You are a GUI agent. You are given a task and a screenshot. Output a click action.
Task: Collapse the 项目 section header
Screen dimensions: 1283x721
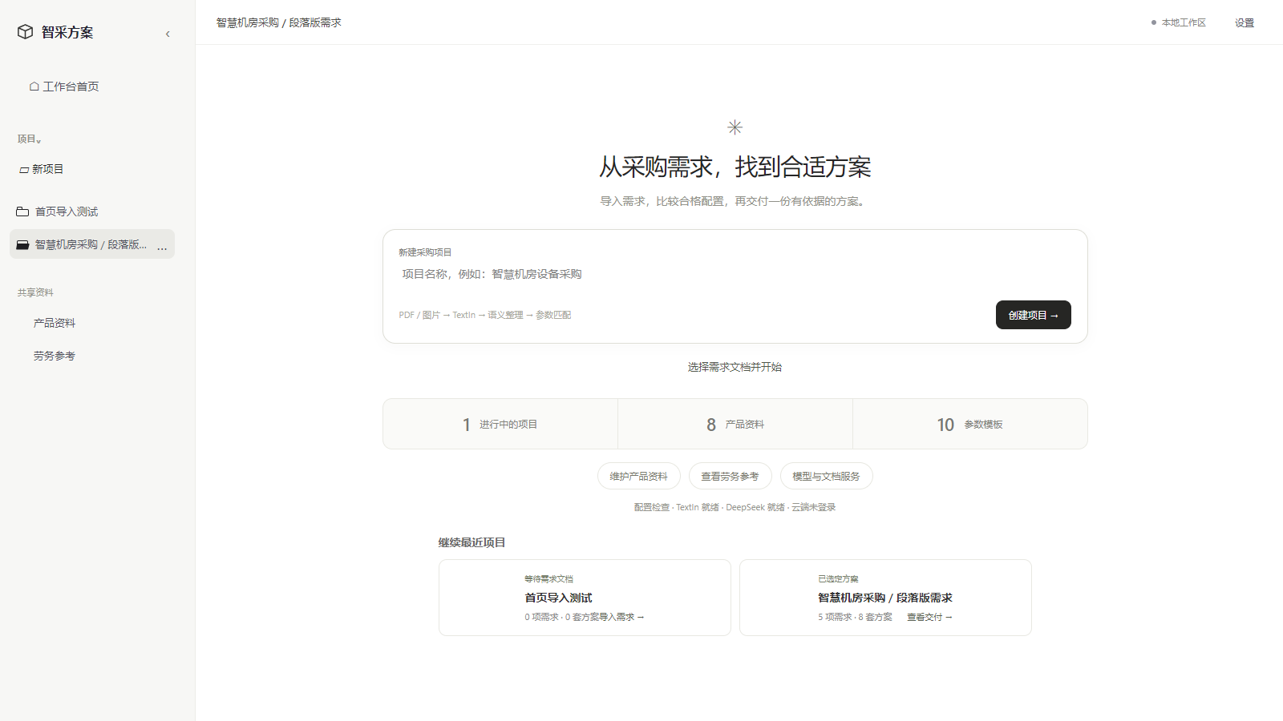[x=30, y=139]
